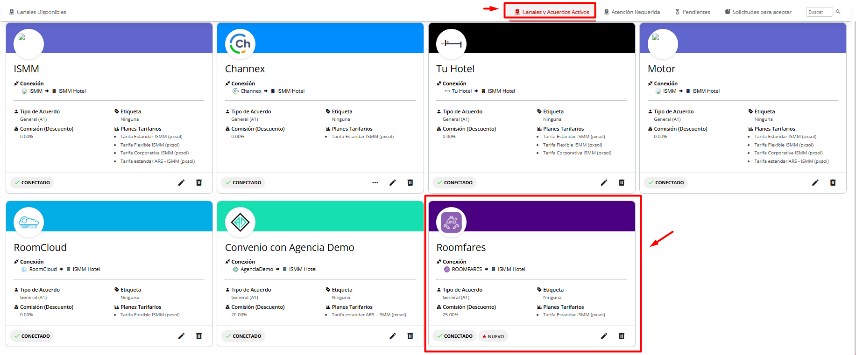This screenshot has height=355, width=856.
Task: Focus the Buscar search field
Action: point(819,12)
